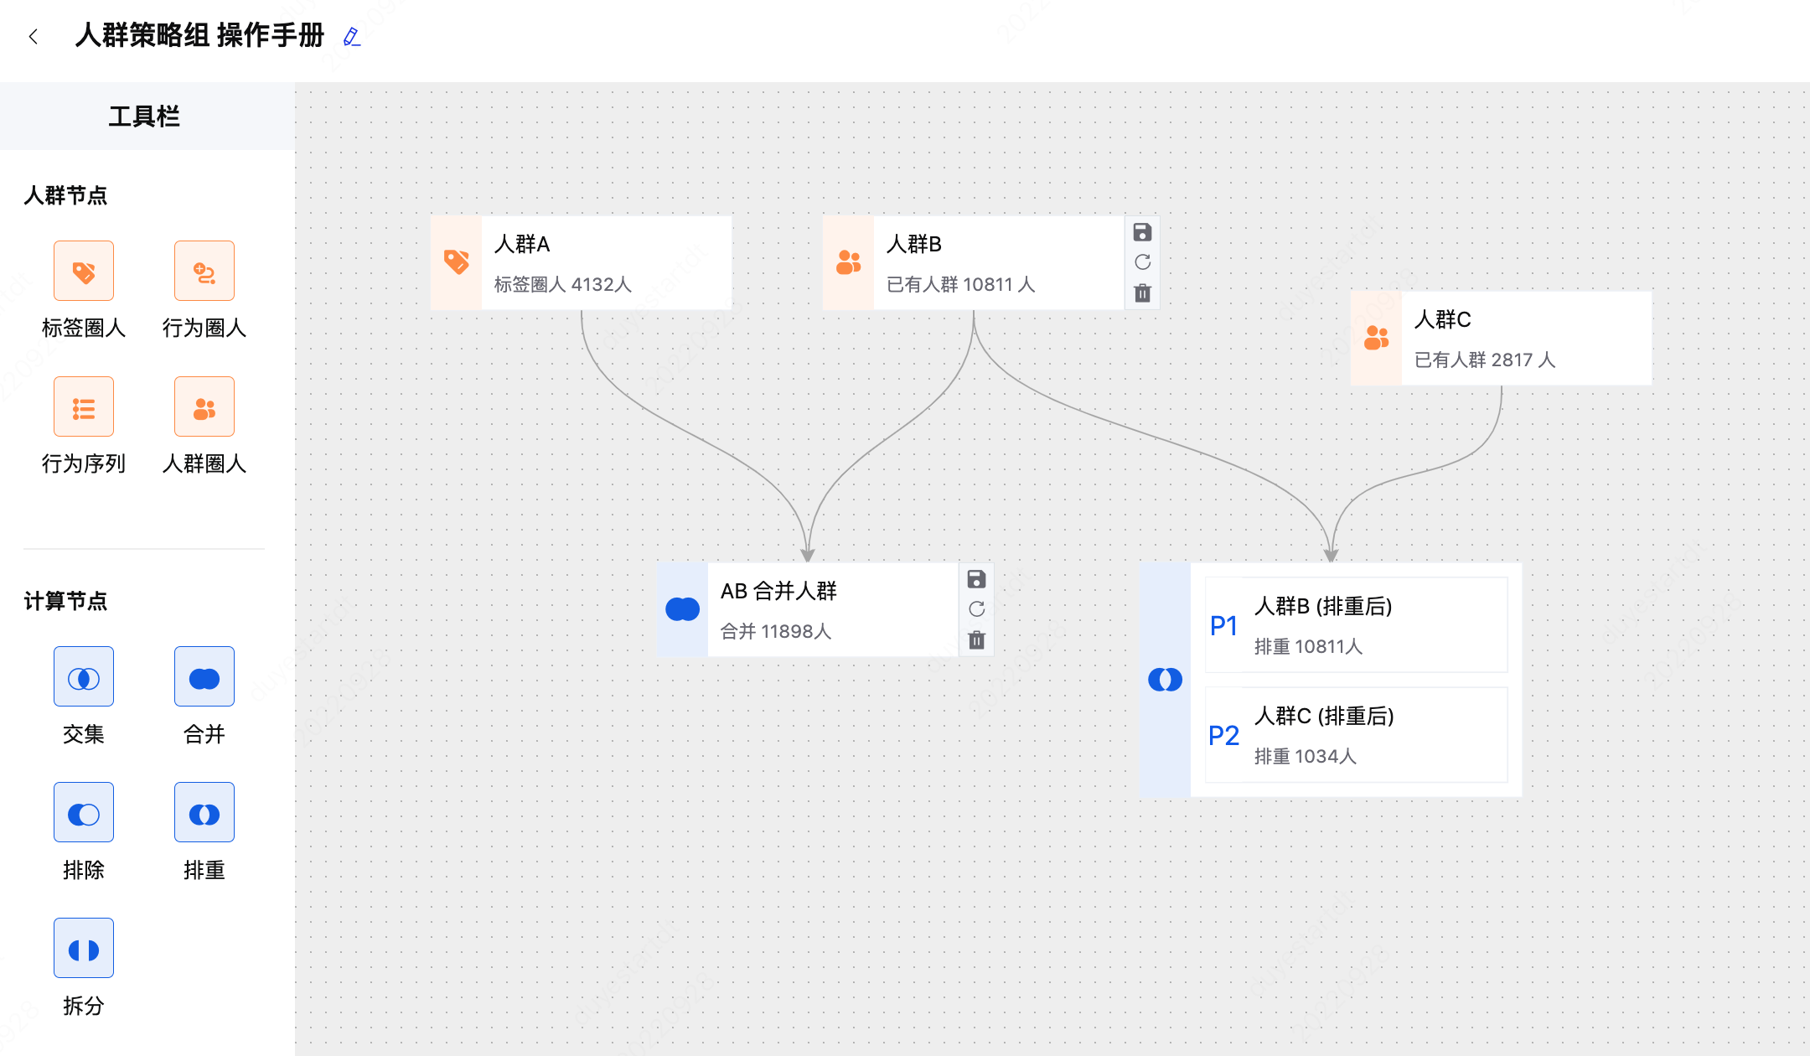Viewport: 1810px width, 1056px height.
Task: Click the 排重 1034人 count text
Action: (x=1305, y=757)
